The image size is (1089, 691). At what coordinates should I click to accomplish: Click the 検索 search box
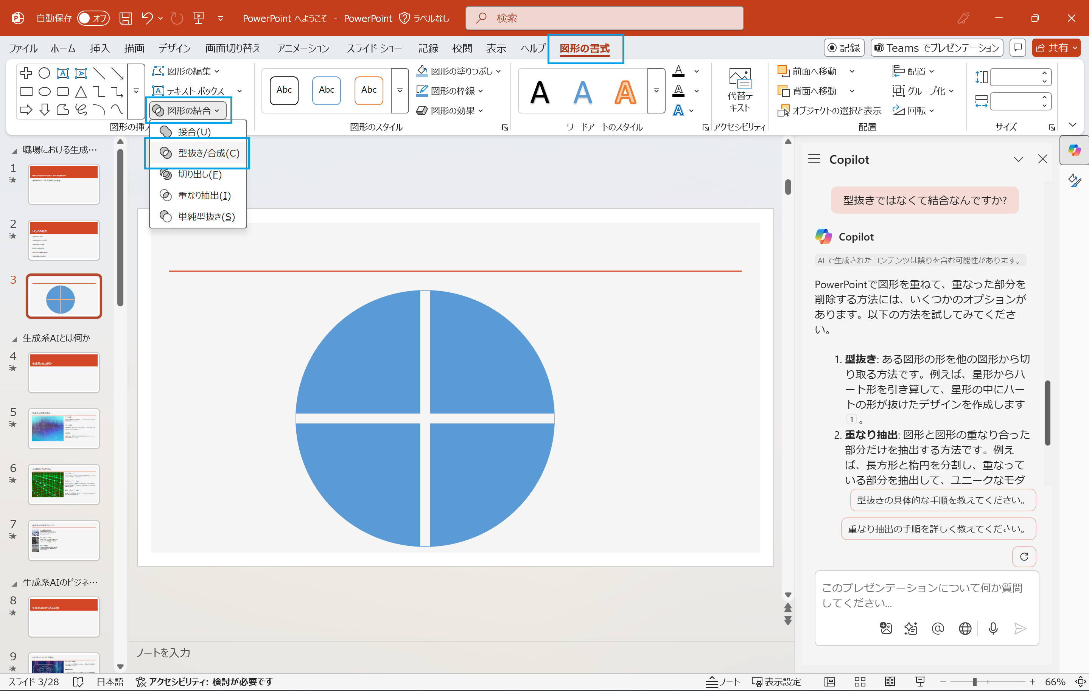pyautogui.click(x=604, y=18)
